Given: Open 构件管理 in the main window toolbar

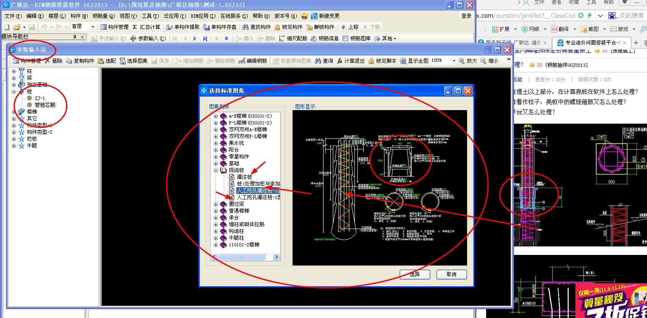Looking at the screenshot, I should click(114, 27).
